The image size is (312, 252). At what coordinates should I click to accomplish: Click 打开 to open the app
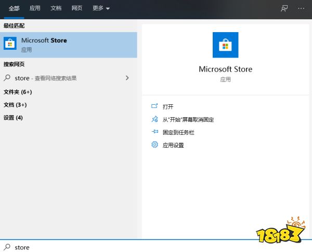pyautogui.click(x=168, y=107)
